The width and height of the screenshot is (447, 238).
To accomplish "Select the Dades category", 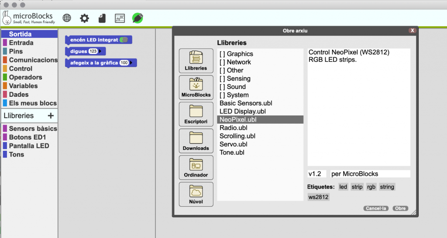I will pos(29,95).
